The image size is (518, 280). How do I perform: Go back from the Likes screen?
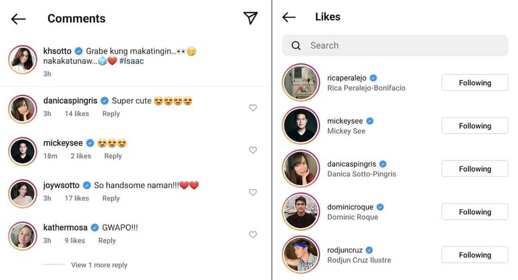pos(289,17)
